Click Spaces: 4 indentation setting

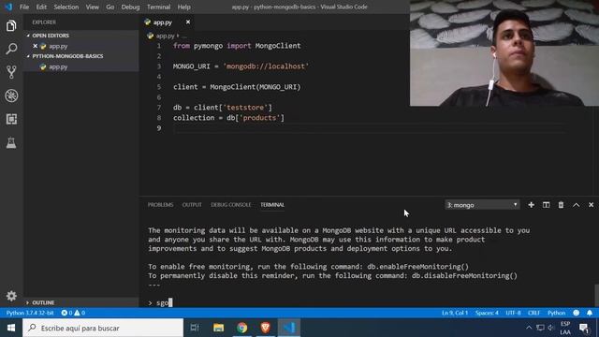click(x=487, y=313)
